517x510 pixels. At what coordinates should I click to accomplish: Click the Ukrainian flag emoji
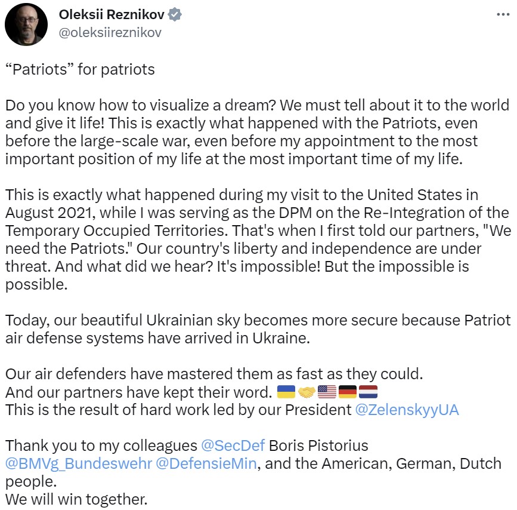287,392
